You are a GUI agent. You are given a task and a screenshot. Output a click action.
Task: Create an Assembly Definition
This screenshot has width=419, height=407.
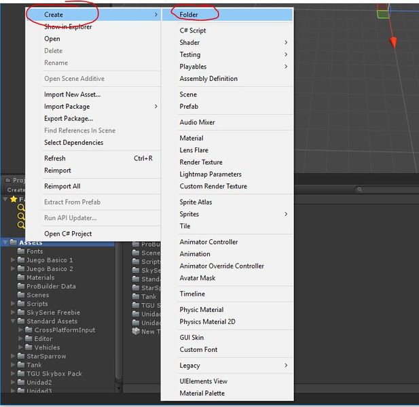[208, 79]
